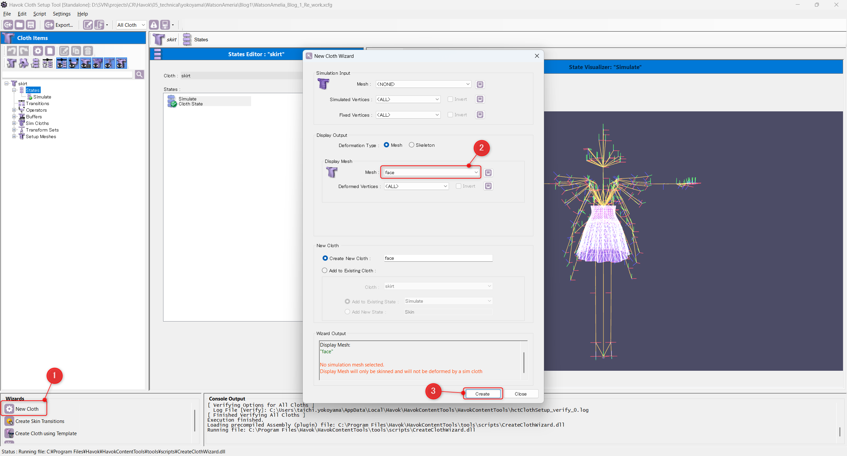Click the Export... toolbar button

pos(59,25)
